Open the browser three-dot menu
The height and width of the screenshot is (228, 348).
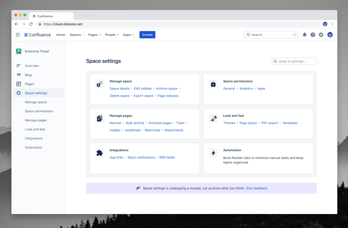tap(332, 24)
